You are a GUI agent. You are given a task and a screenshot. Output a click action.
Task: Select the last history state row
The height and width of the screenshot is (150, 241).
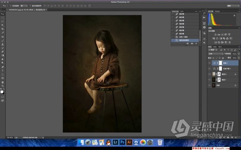[x=185, y=40]
